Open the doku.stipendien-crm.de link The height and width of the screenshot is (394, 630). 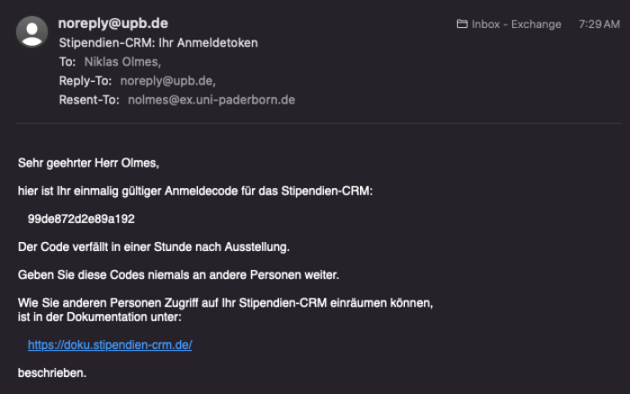pos(110,345)
